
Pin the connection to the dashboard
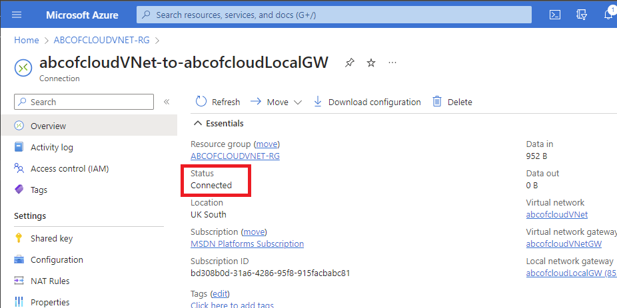pyautogui.click(x=350, y=63)
